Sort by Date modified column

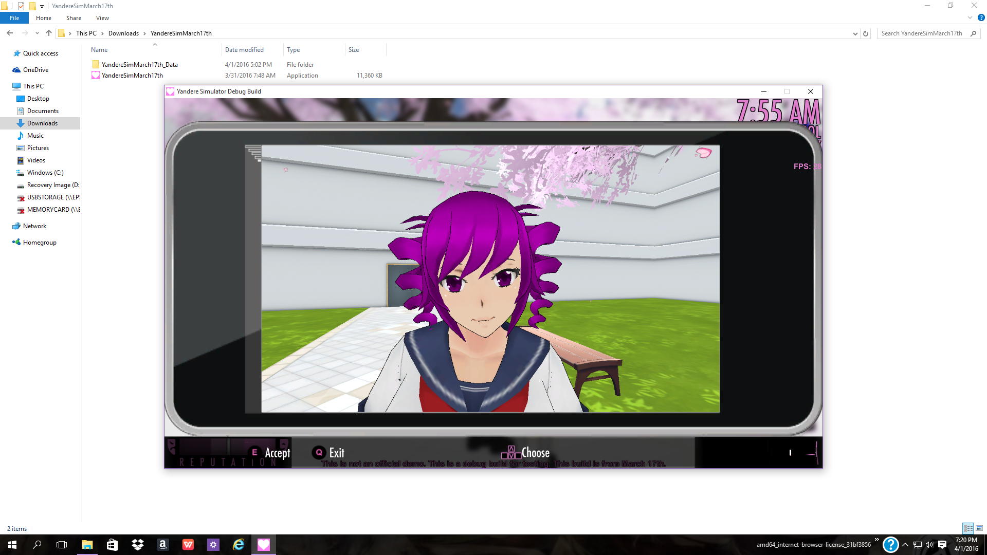(x=244, y=50)
